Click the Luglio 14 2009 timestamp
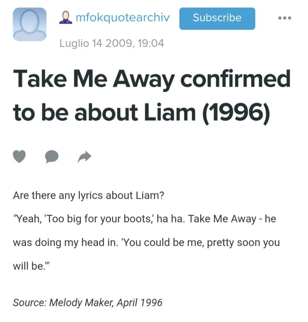The image size is (308, 322). [x=112, y=43]
